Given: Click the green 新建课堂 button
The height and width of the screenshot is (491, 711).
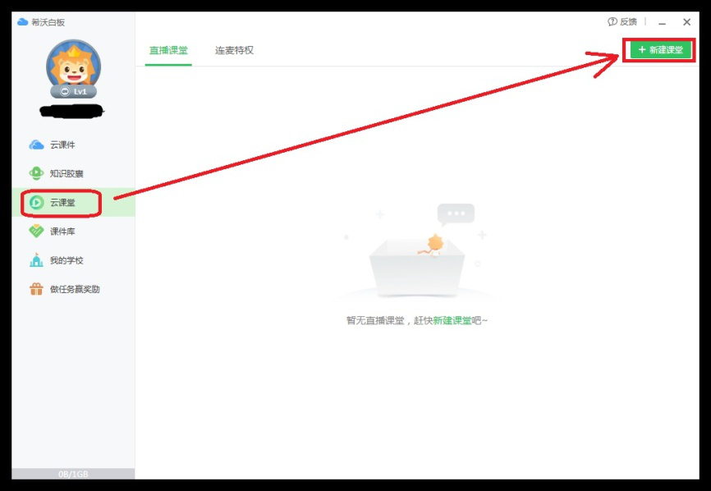Looking at the screenshot, I should (x=660, y=50).
